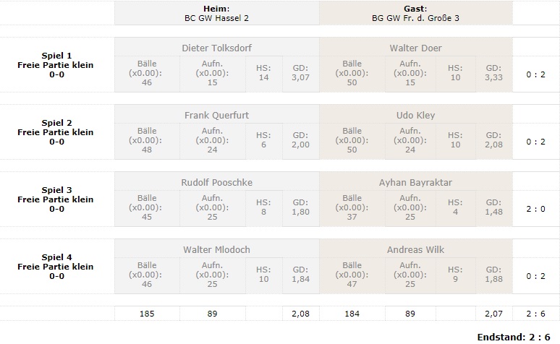Click the total match score 2 : 6
This screenshot has height=344, width=560.
(535, 314)
